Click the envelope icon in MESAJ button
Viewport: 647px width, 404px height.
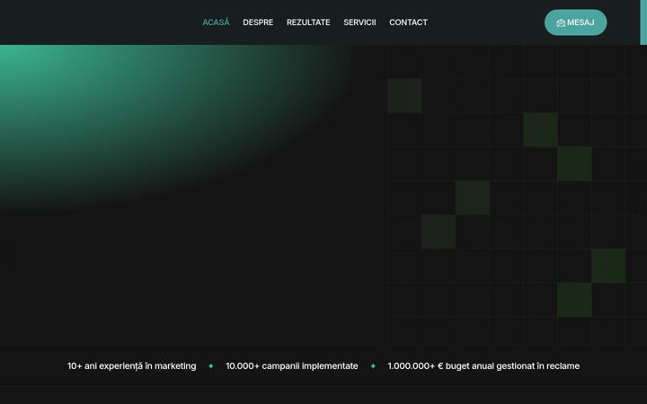[x=561, y=22]
